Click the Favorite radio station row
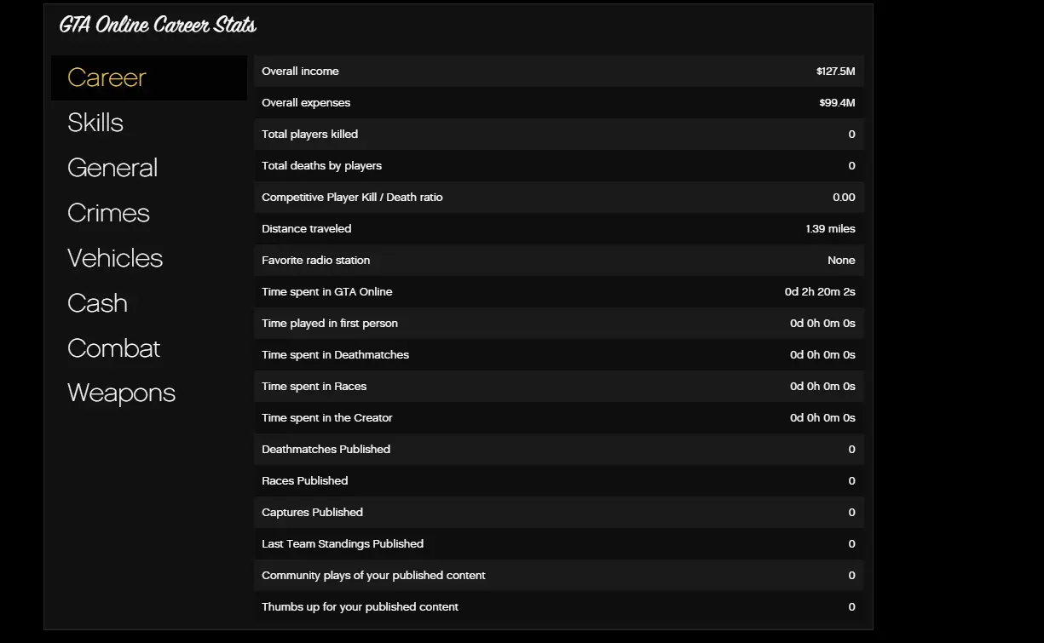 (558, 261)
